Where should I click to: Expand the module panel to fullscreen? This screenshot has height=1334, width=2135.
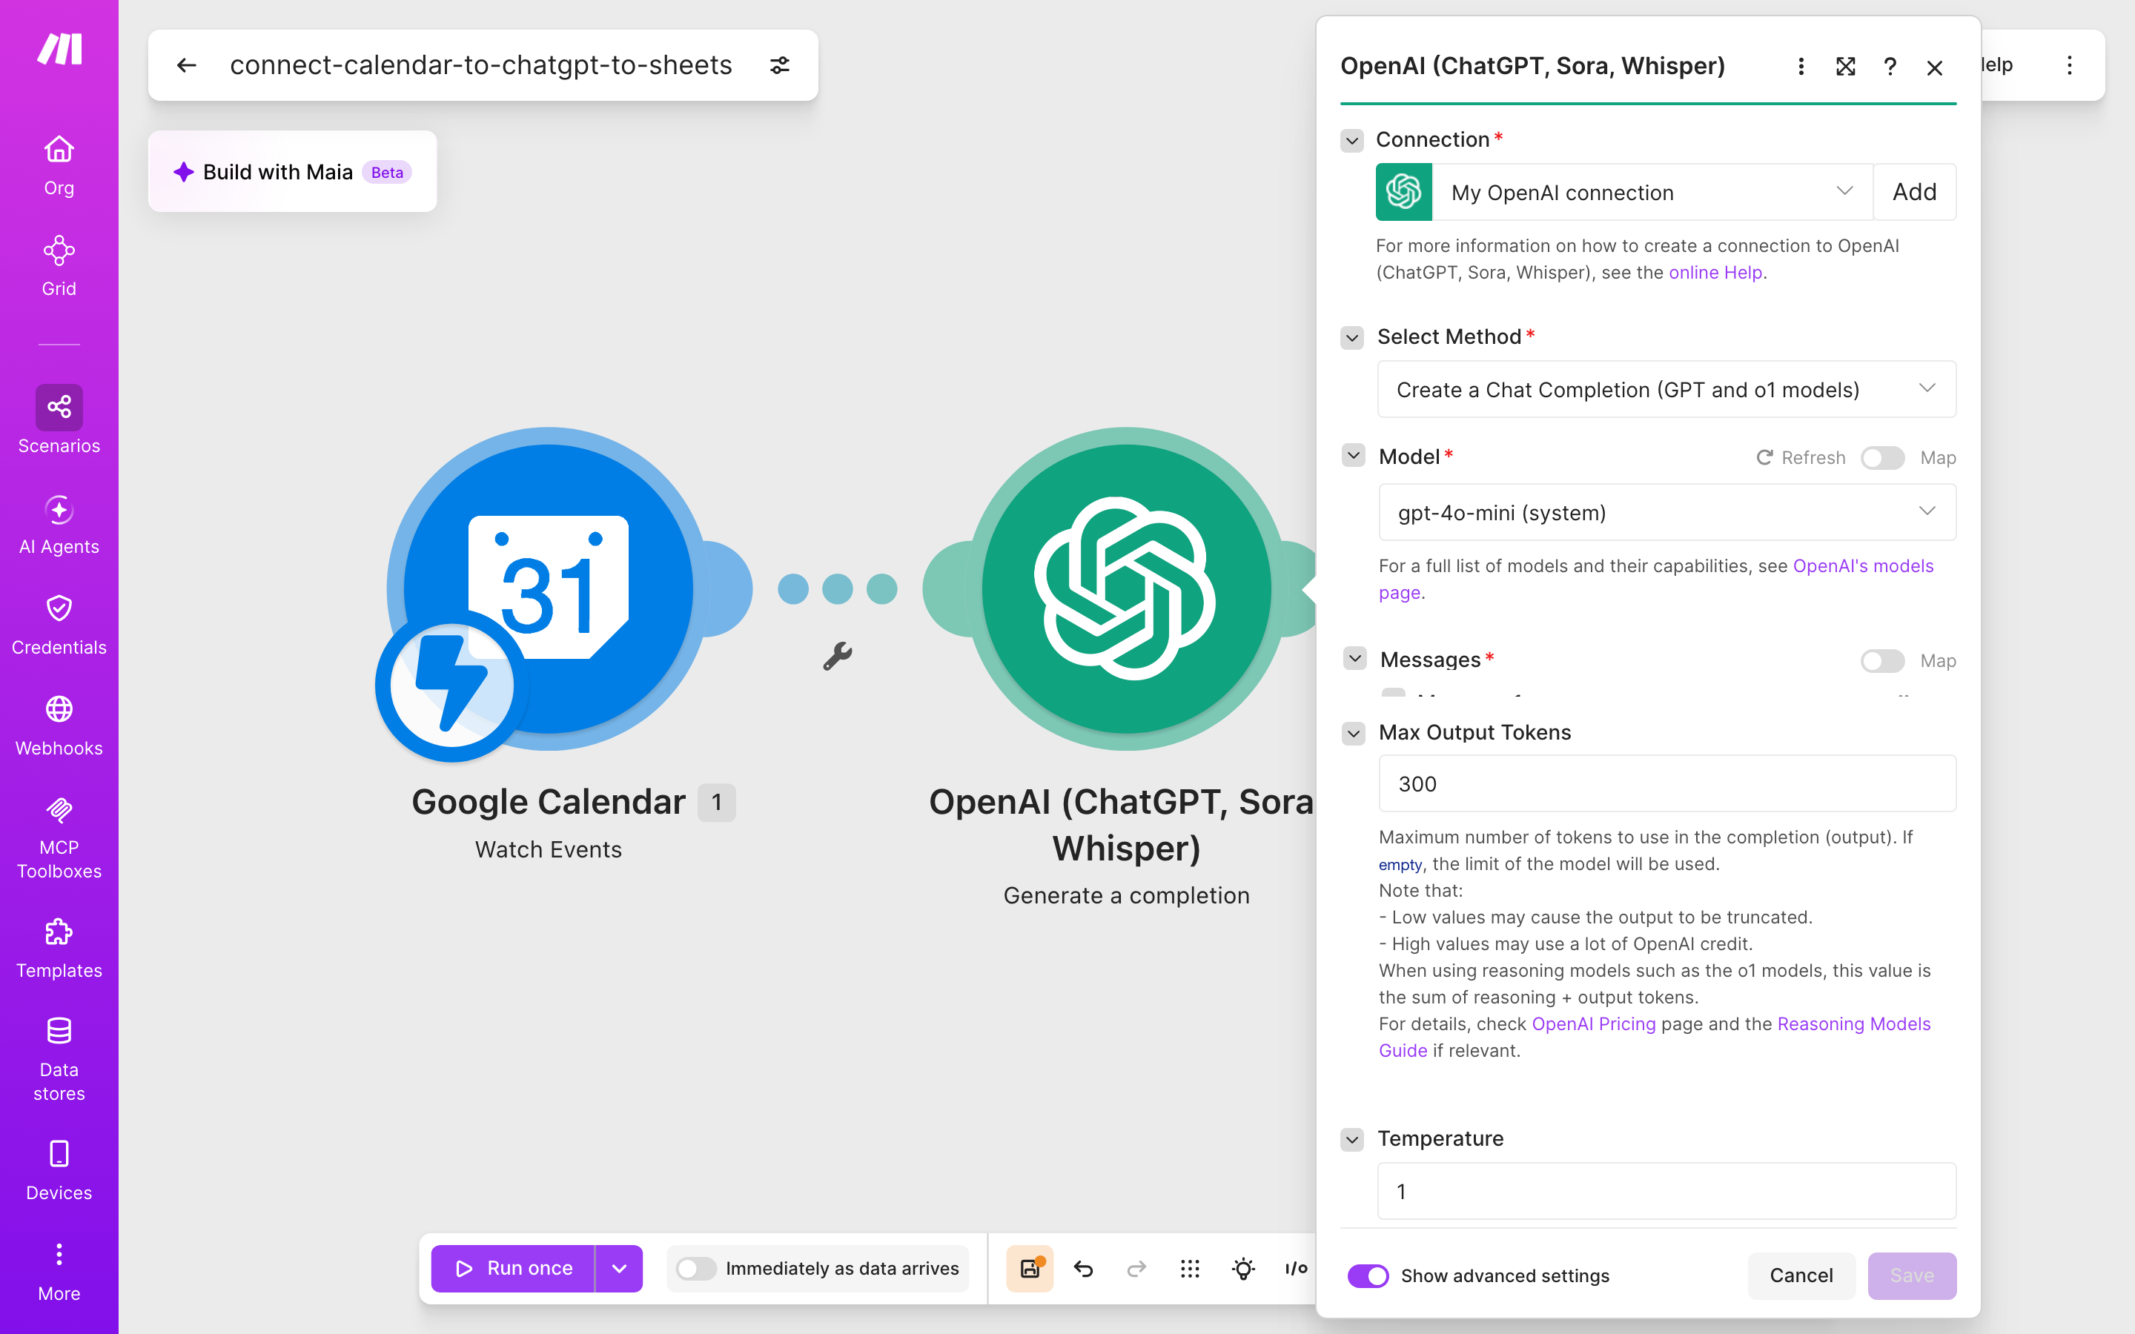[1846, 66]
